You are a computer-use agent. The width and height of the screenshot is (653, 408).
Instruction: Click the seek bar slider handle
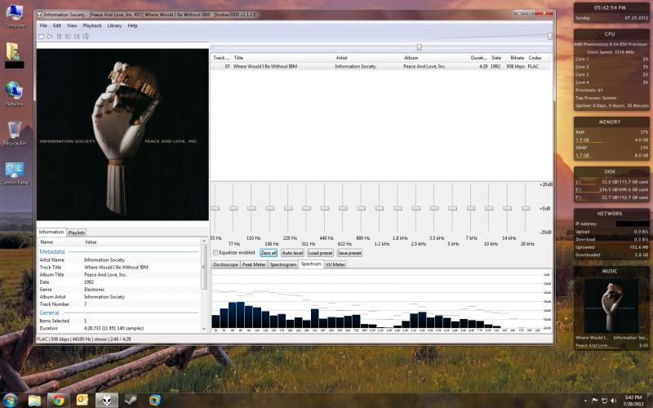(x=420, y=47)
